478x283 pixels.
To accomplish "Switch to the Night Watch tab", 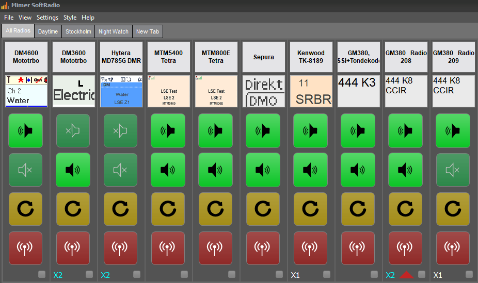I will click(x=114, y=31).
